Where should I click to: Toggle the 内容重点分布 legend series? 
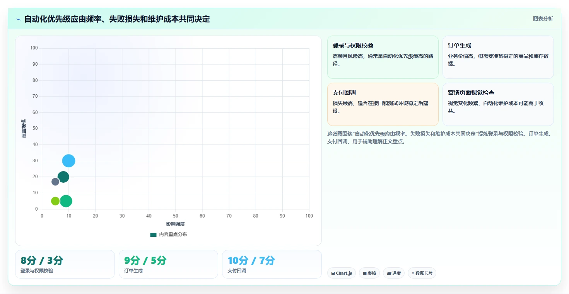pos(169,235)
